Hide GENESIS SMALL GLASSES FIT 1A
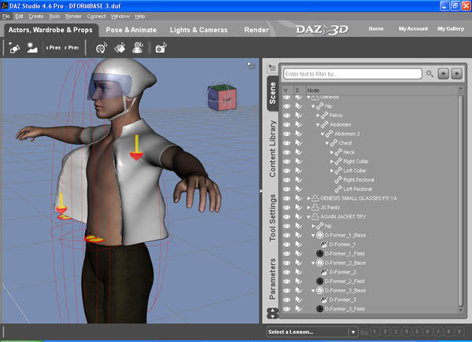 [x=286, y=198]
